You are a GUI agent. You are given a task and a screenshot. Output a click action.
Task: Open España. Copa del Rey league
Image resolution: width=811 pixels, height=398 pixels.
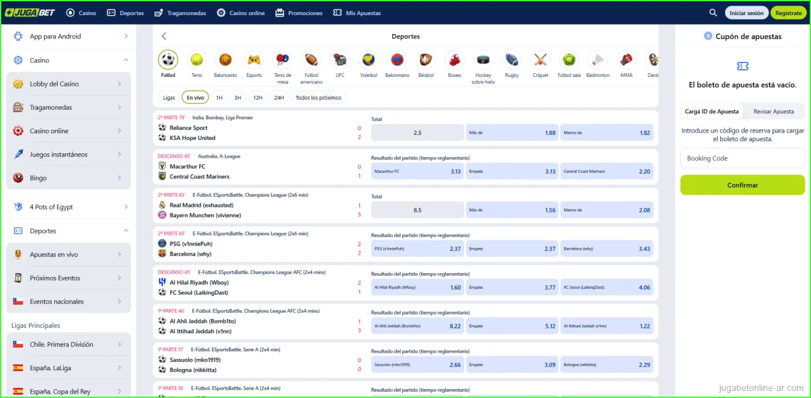(69, 391)
